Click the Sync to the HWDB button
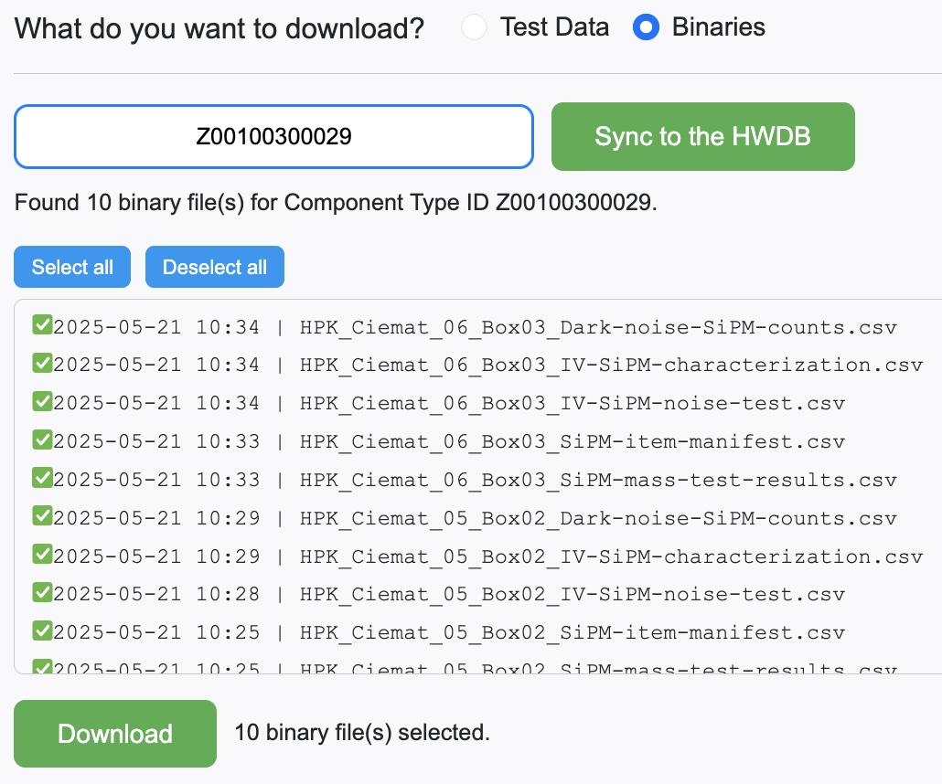The image size is (942, 784). [x=702, y=136]
